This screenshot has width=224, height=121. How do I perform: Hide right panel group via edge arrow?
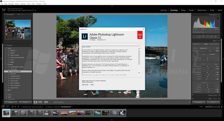click(x=223, y=59)
